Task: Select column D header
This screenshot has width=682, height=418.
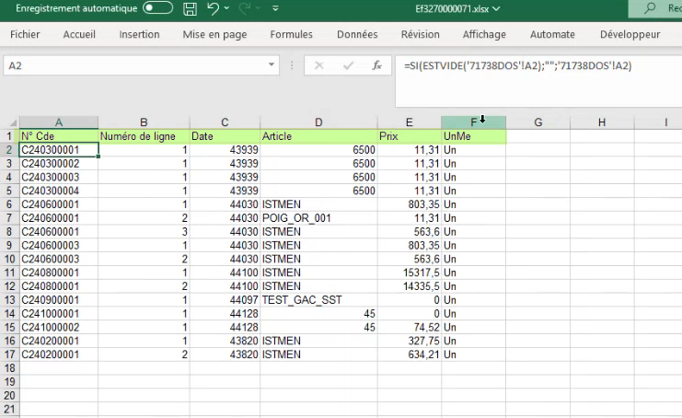Action: point(318,122)
